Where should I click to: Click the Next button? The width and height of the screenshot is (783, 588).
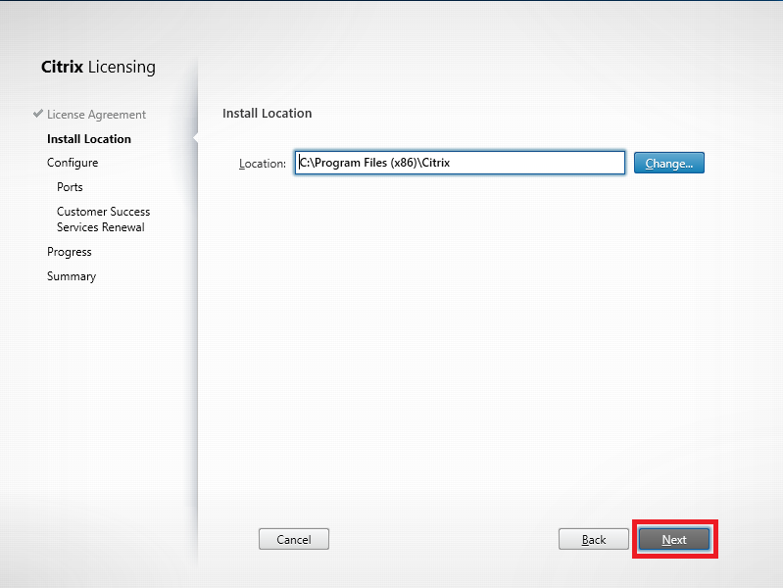point(674,539)
